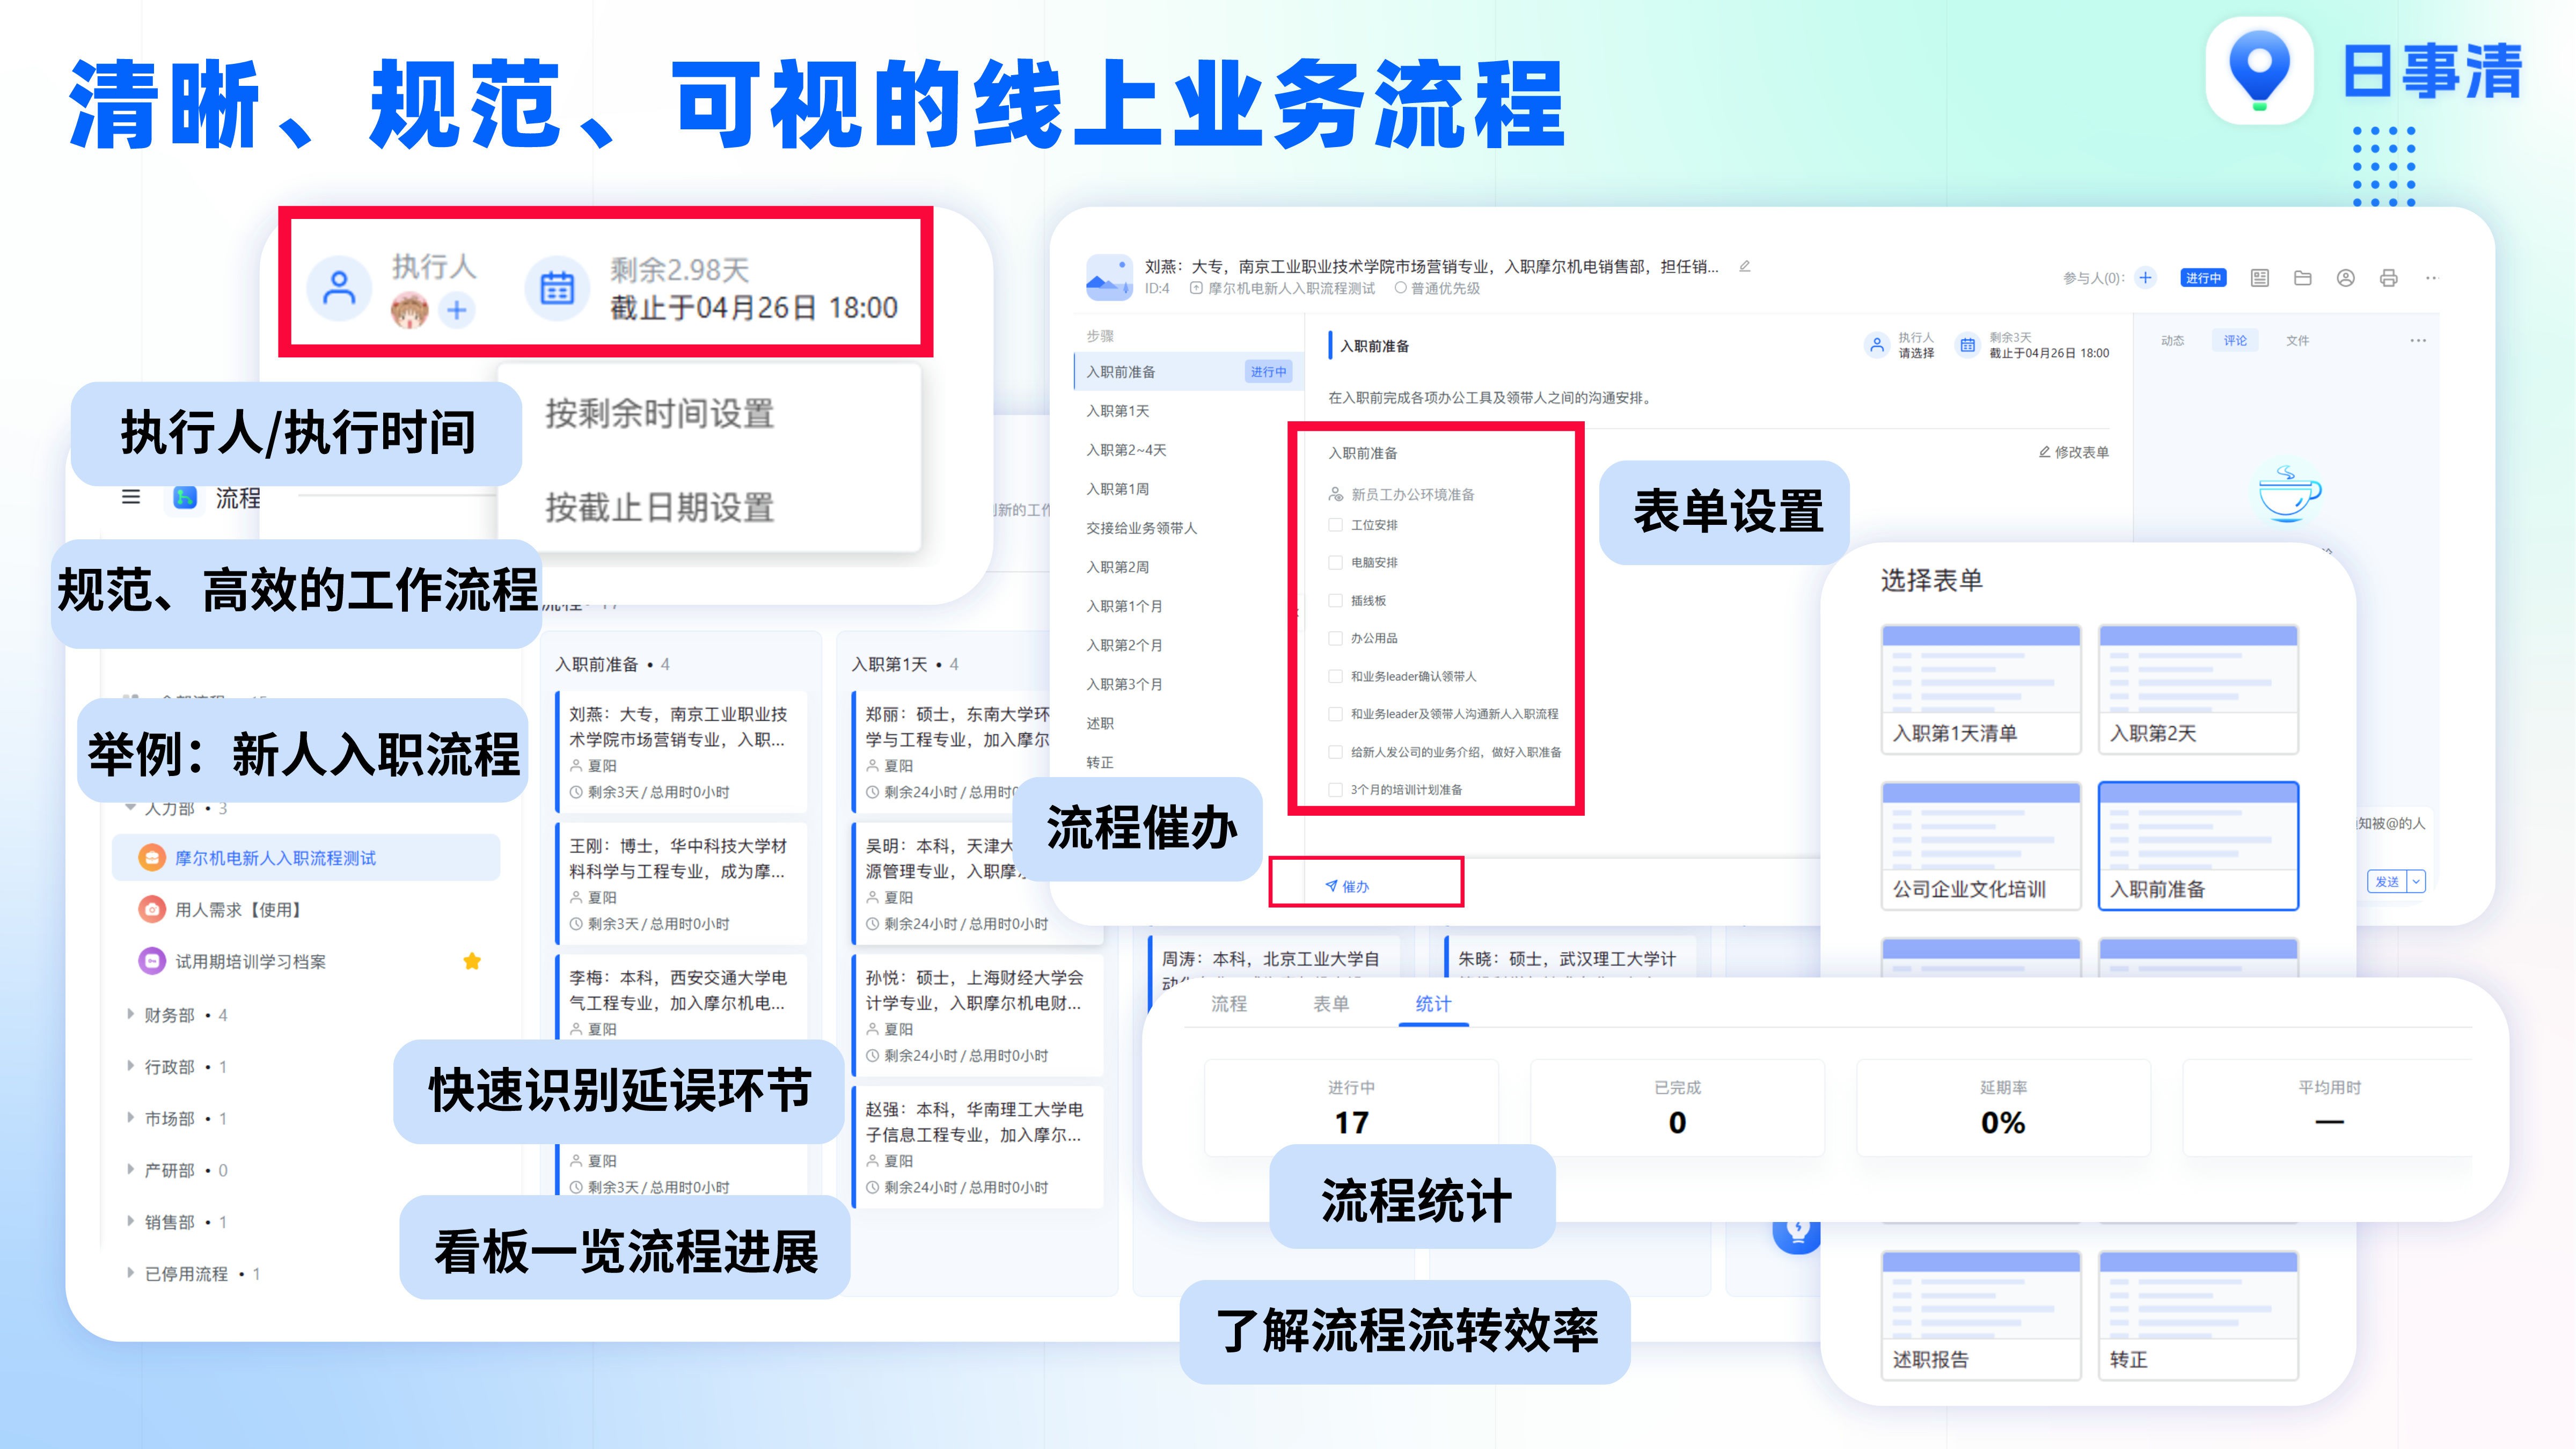Screen dimensions: 2576x1449
Task: Click the small calendar icon next to 剩余3天
Action: coord(1967,345)
